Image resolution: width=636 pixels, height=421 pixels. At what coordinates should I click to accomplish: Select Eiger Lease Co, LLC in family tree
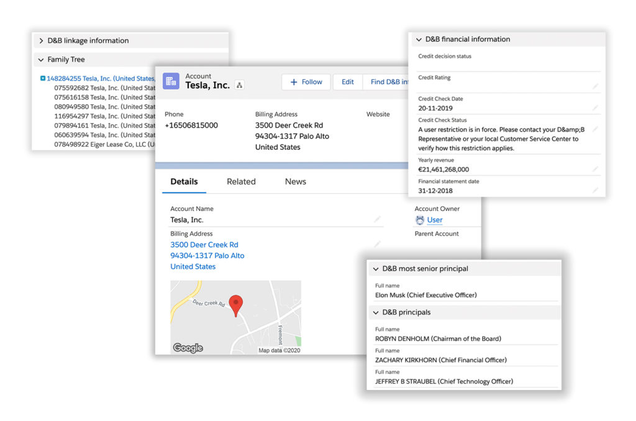click(x=99, y=144)
